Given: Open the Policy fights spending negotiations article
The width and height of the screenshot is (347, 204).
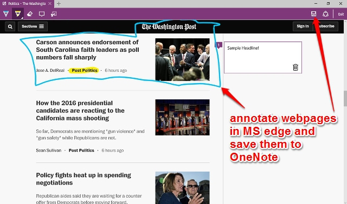Looking at the screenshot, I should (83, 179).
